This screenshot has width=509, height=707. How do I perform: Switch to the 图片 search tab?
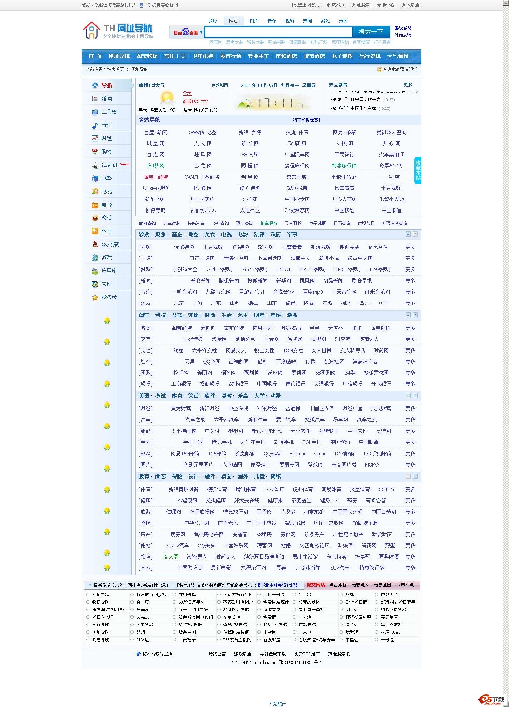click(254, 21)
